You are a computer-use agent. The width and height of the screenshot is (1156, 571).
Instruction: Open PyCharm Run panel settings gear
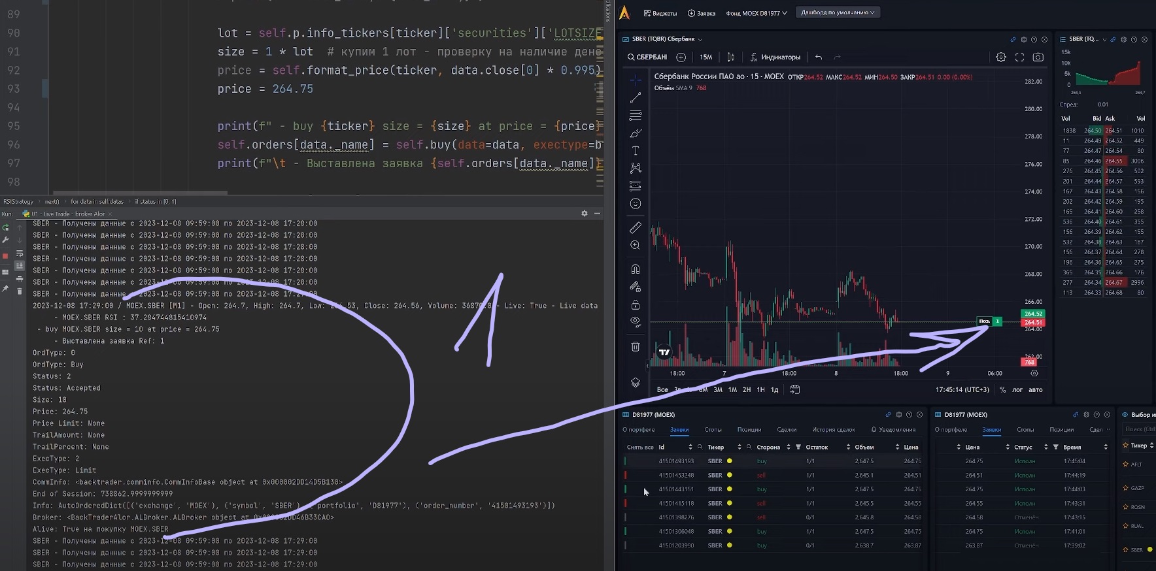(x=584, y=214)
